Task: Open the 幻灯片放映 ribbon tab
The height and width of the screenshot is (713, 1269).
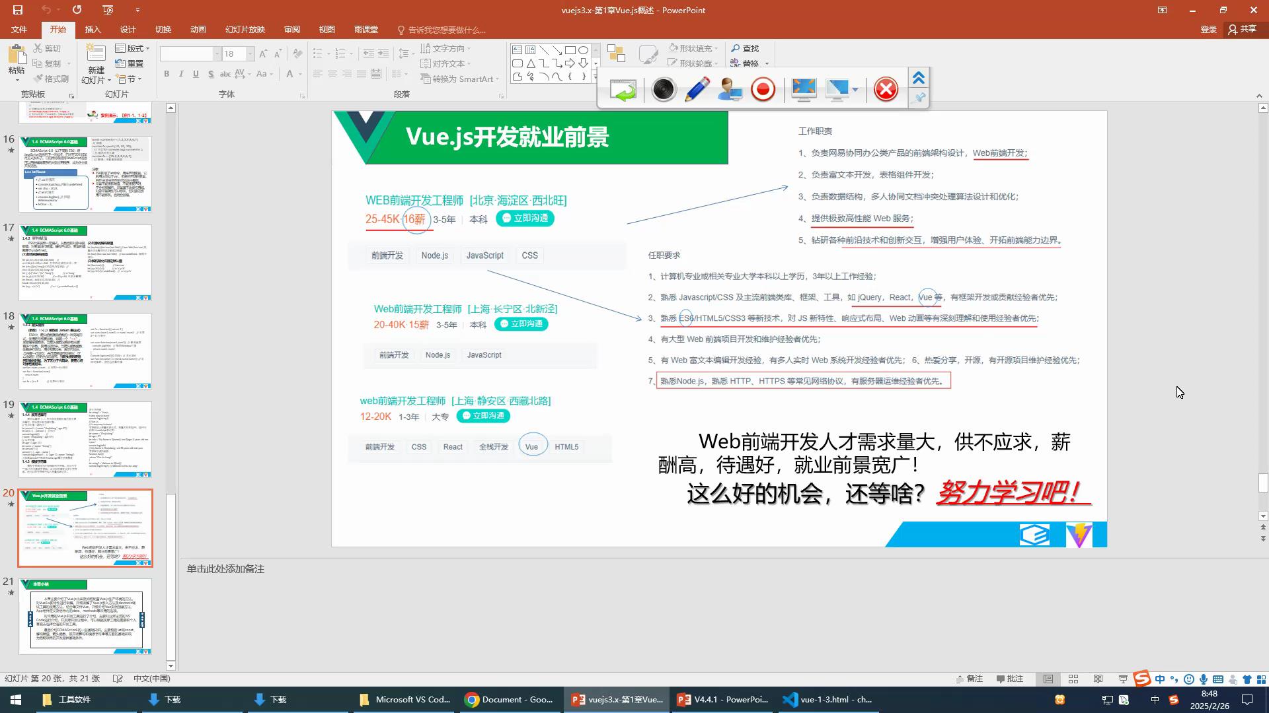Action: [245, 30]
